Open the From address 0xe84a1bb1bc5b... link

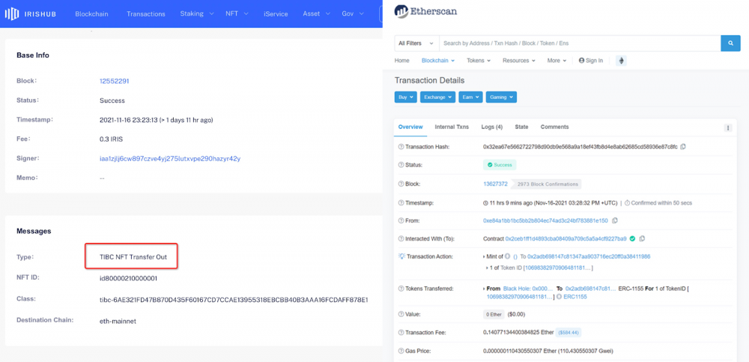click(545, 220)
